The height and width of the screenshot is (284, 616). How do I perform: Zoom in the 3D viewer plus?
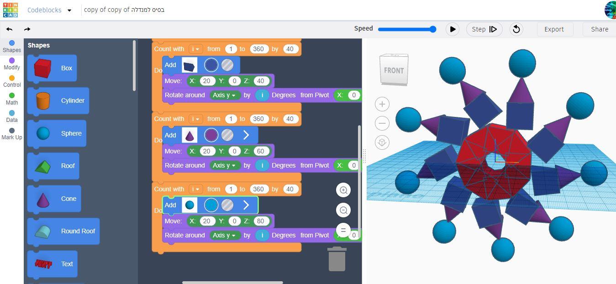(382, 104)
